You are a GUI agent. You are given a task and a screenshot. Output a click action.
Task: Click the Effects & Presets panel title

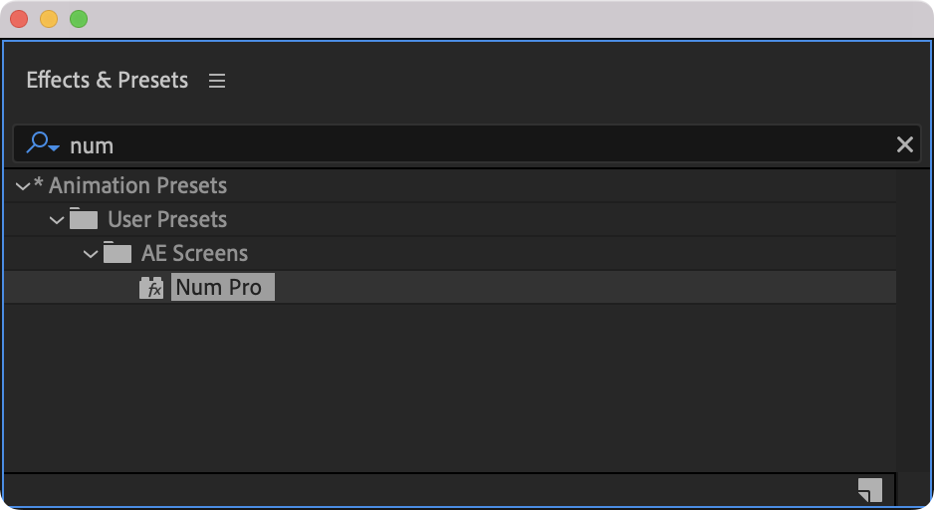[x=107, y=81]
